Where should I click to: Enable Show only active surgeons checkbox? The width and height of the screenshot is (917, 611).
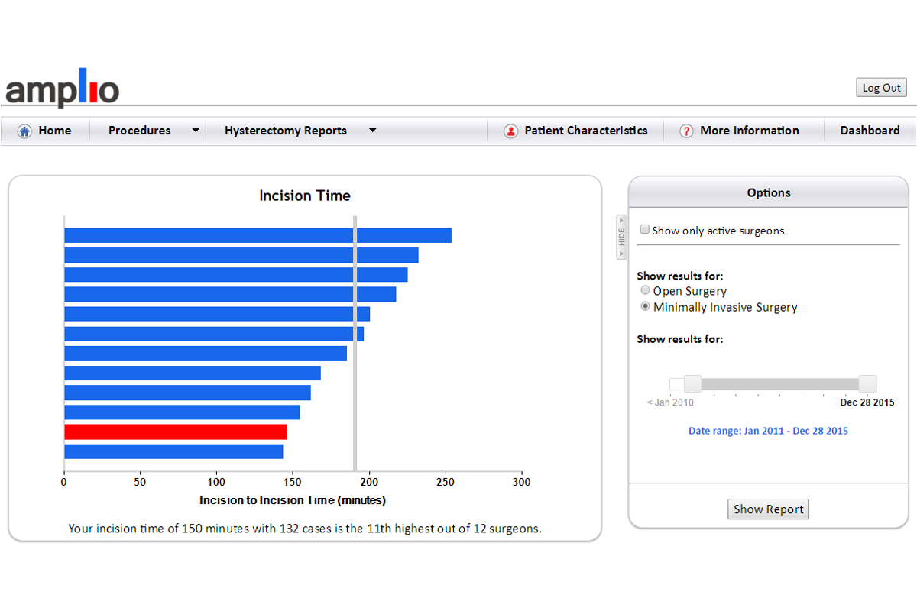pos(645,230)
